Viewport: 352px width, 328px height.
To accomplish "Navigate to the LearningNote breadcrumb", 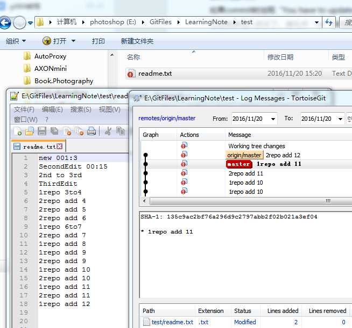I will point(206,22).
